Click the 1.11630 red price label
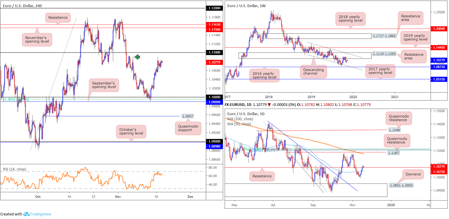449x219 pixels. [215, 24]
